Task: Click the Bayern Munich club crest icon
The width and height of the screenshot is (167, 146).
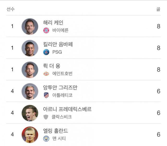Action: [46, 30]
